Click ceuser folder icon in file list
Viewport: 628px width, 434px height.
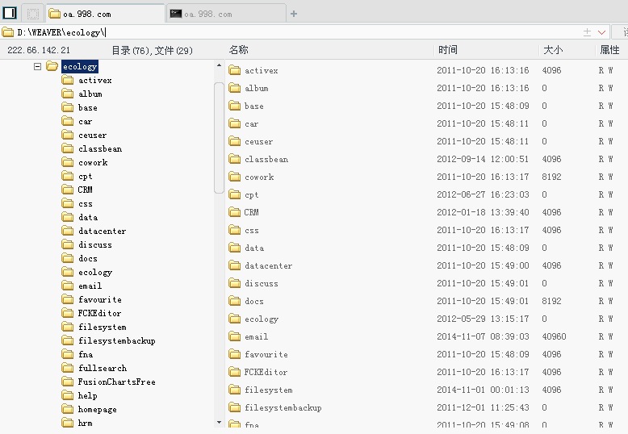(234, 141)
